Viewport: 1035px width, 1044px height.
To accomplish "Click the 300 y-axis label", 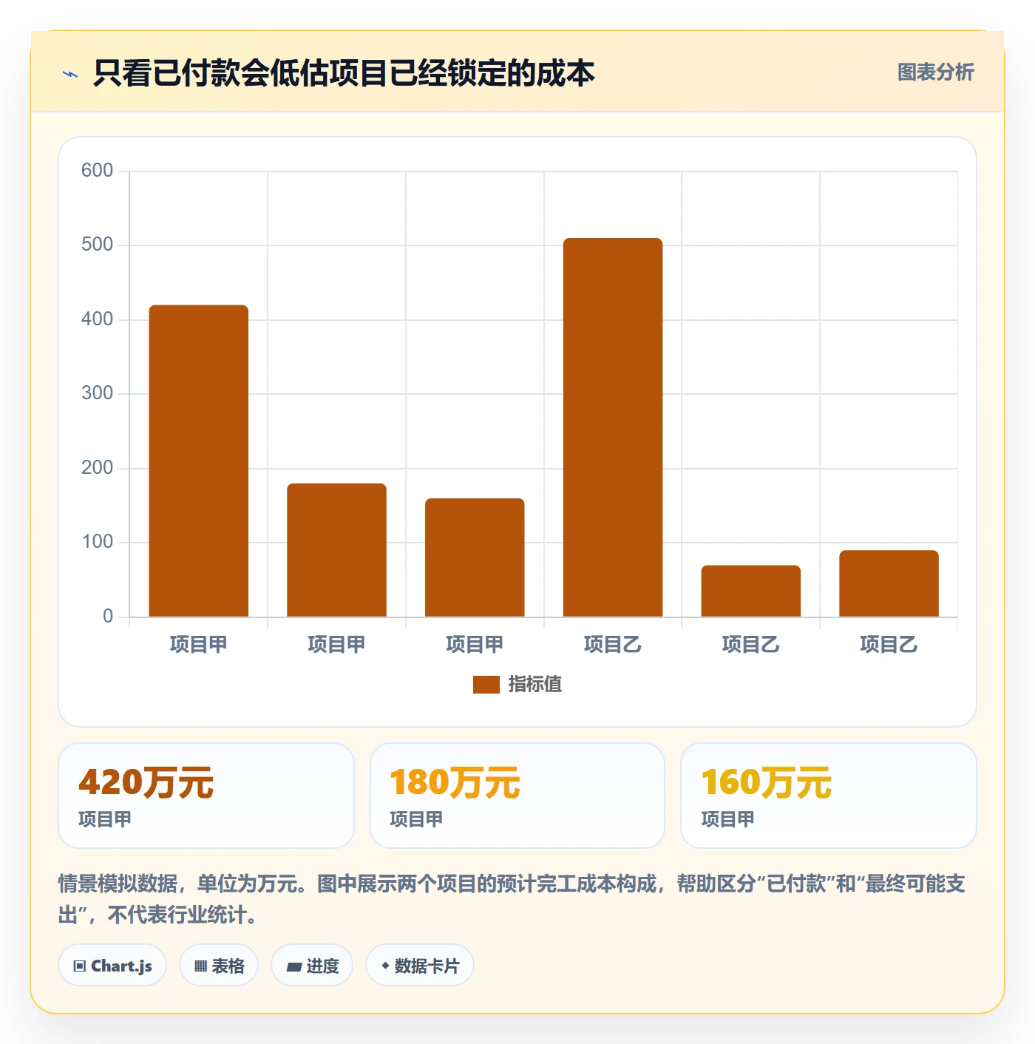I will (97, 393).
